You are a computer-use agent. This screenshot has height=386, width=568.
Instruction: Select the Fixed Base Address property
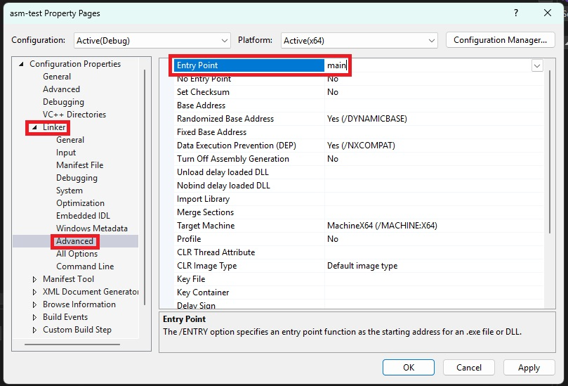pyautogui.click(x=211, y=132)
